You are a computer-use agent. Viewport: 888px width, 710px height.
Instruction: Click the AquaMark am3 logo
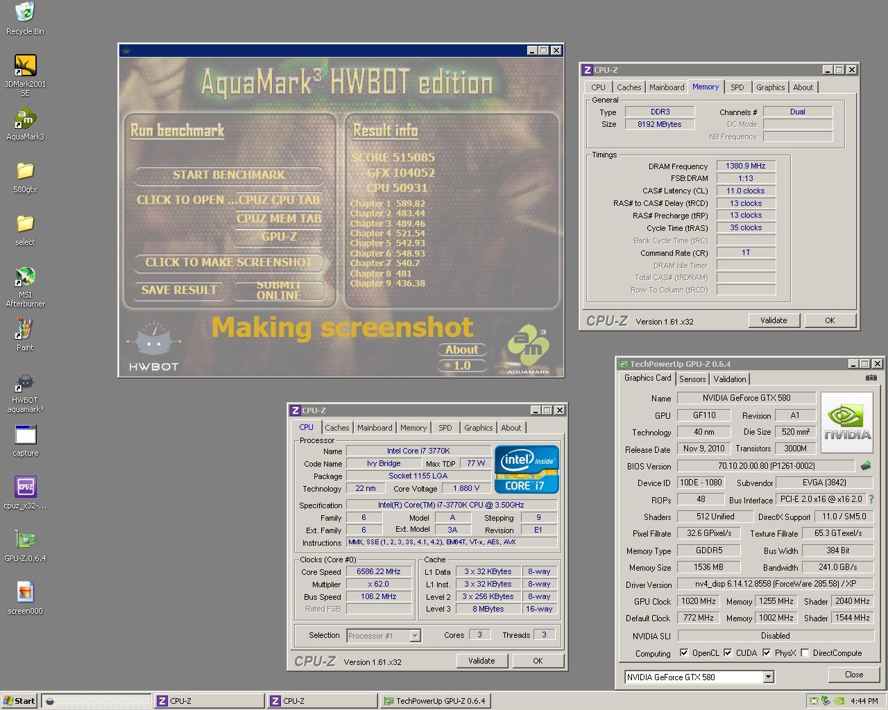coord(529,350)
